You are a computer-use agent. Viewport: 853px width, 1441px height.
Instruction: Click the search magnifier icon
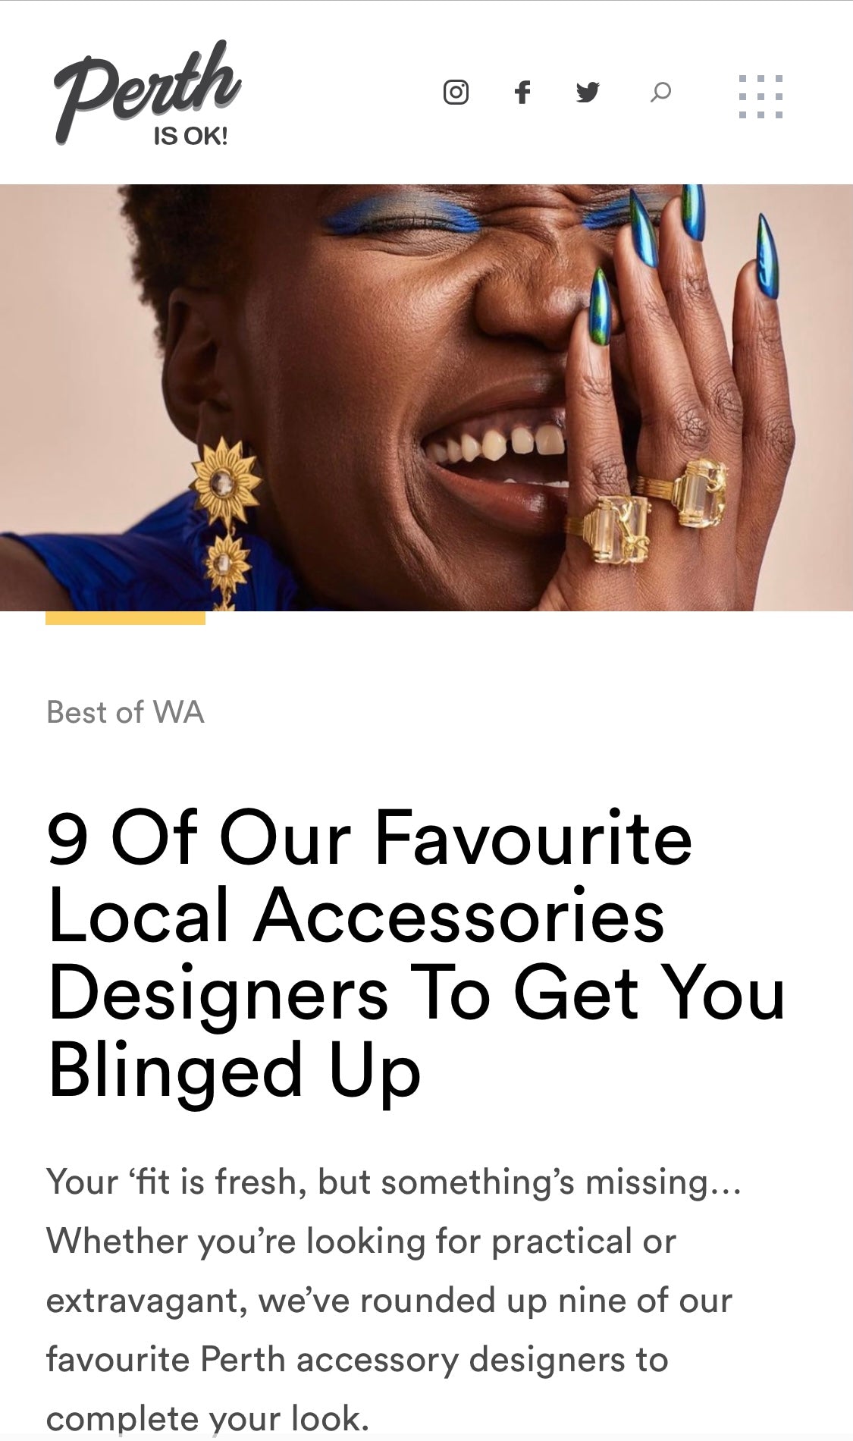coord(660,93)
